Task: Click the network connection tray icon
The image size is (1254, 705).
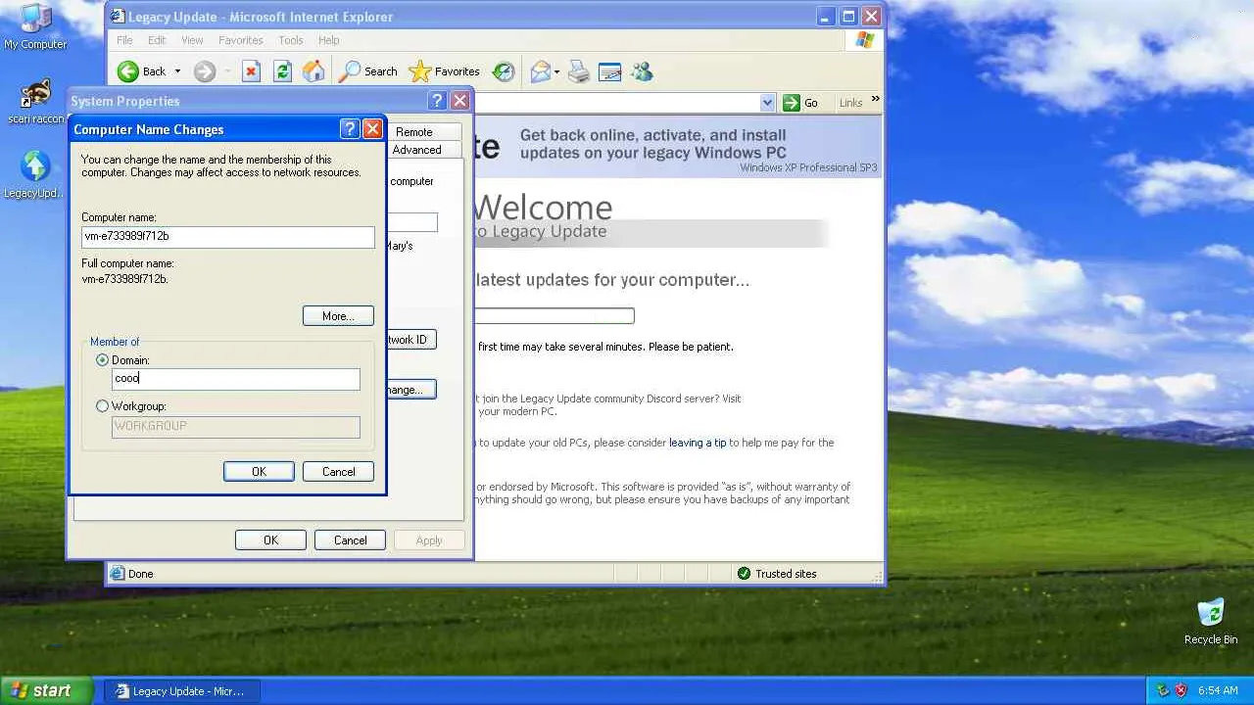Action: coord(1163,690)
